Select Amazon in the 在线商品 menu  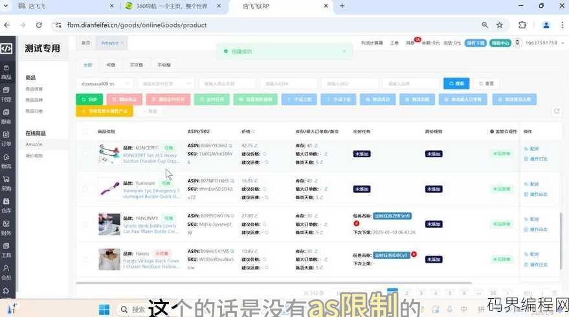(34, 144)
